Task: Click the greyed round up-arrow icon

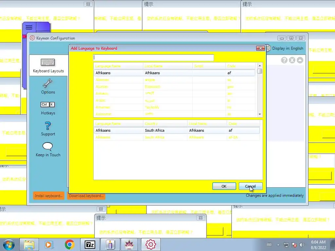Action: 300,60
